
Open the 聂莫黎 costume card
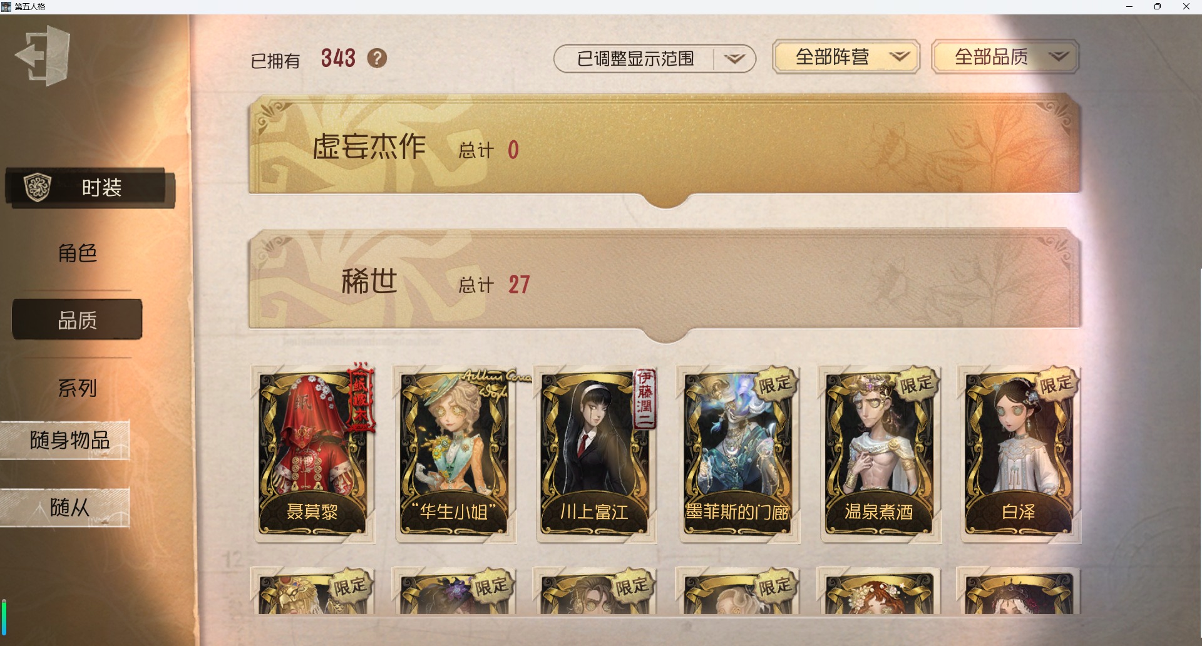[x=313, y=453]
